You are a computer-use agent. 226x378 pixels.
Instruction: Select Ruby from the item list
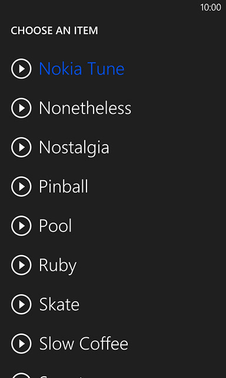(58, 266)
